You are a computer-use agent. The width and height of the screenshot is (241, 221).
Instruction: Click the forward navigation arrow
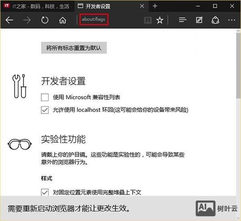tap(27, 20)
